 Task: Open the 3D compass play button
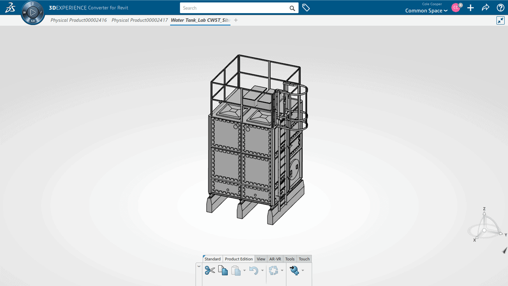pos(33,13)
